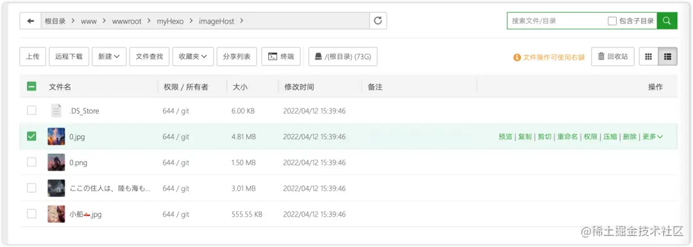Image resolution: width=693 pixels, height=247 pixels.
Task: Check the 小船.jpg row checkbox
Action: tap(31, 214)
